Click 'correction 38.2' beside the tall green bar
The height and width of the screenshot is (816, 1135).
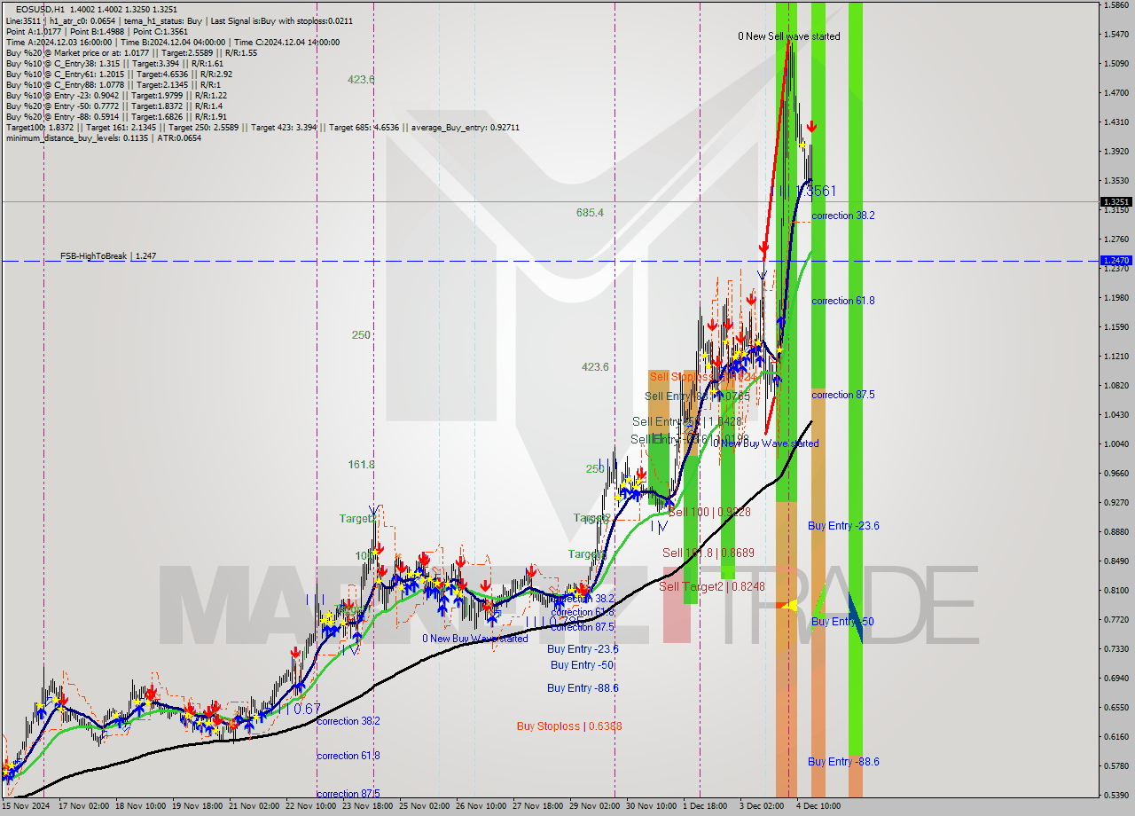(x=843, y=216)
